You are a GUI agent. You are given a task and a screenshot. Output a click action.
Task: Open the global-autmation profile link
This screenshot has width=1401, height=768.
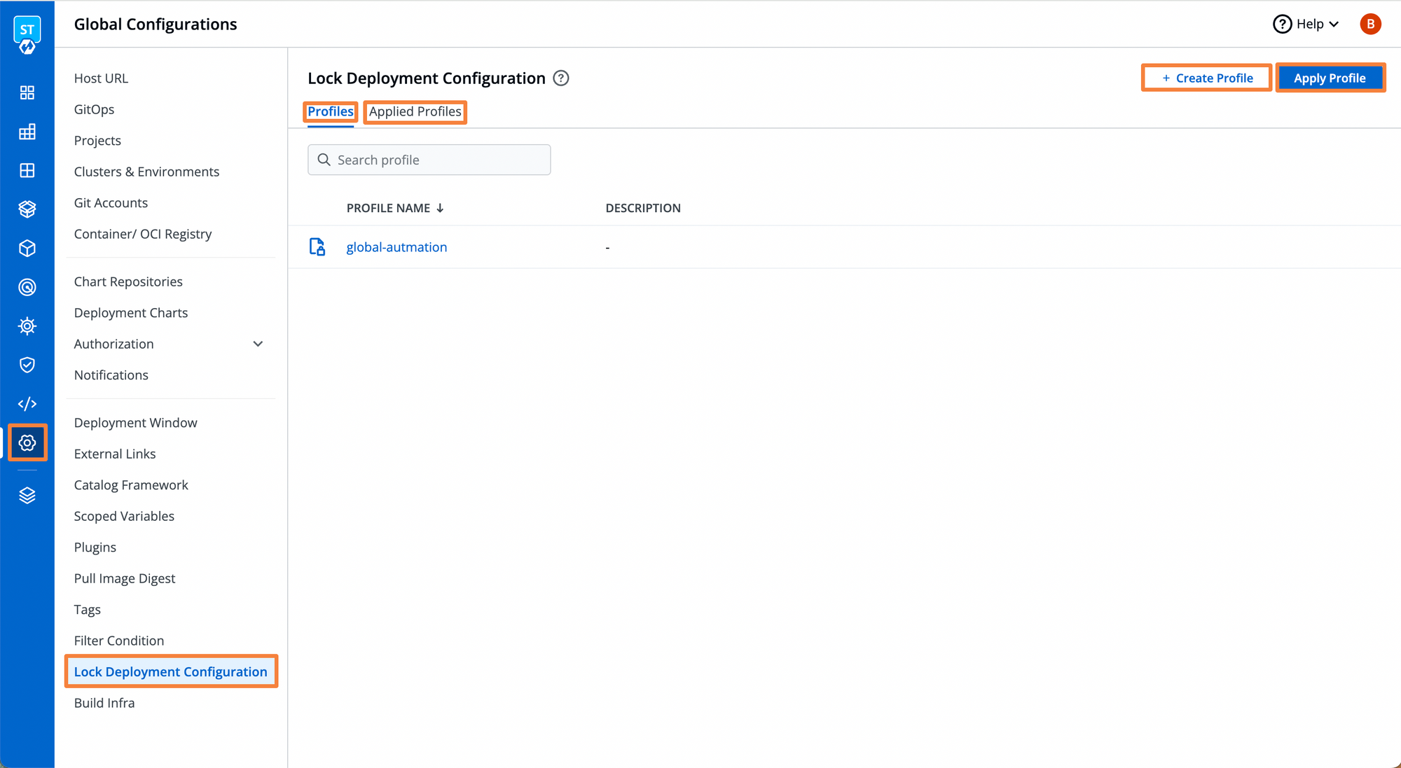pos(396,247)
